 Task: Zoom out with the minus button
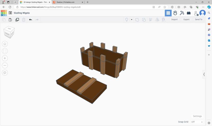5,66
